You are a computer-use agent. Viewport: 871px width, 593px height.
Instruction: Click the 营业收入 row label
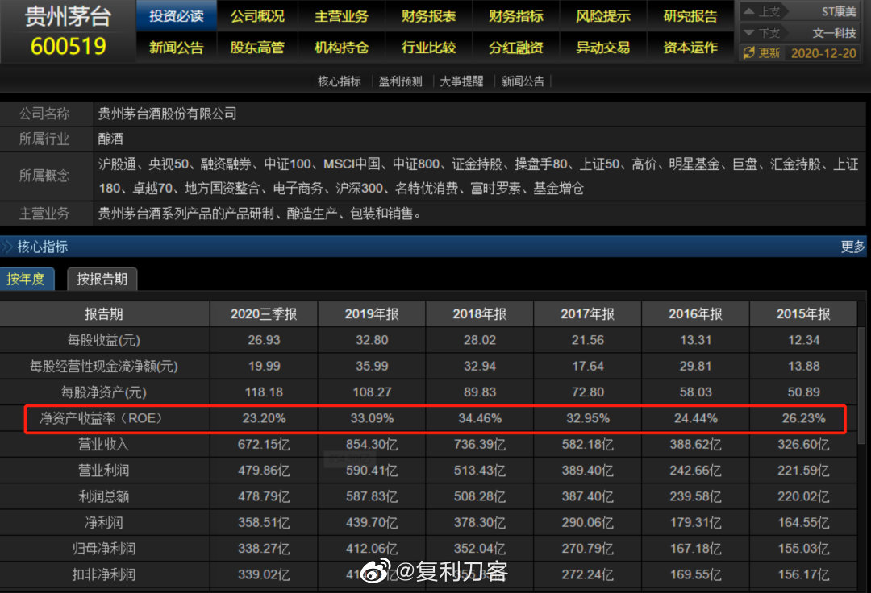(x=104, y=444)
